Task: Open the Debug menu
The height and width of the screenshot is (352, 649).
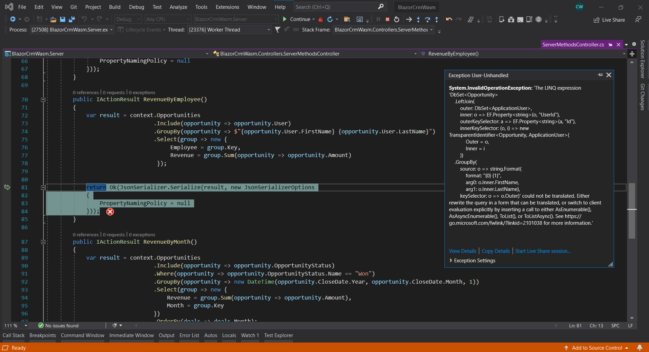Action: [136, 7]
